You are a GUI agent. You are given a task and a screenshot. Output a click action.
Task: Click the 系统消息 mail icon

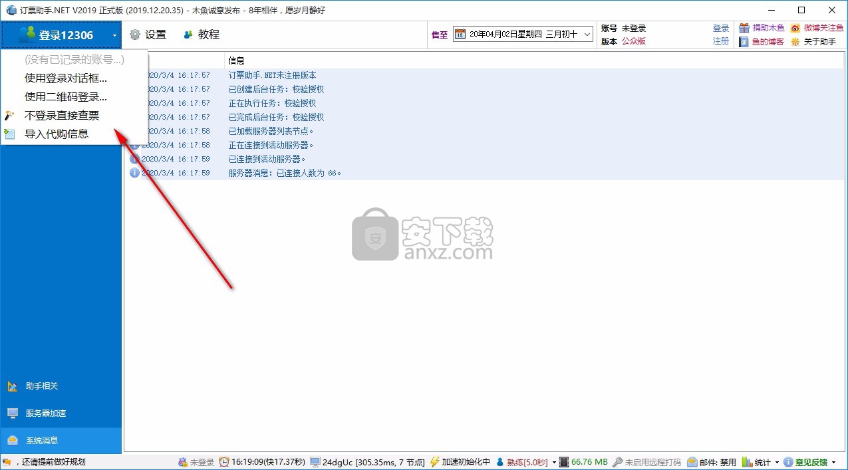[x=13, y=441]
